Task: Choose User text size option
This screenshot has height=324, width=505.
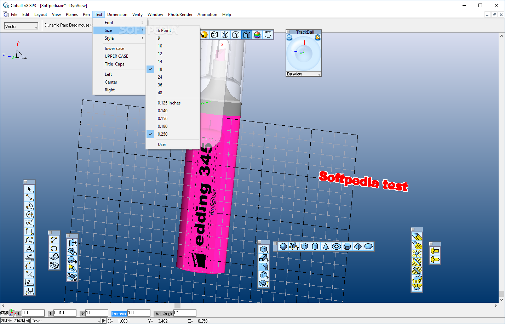Action: [x=173, y=144]
